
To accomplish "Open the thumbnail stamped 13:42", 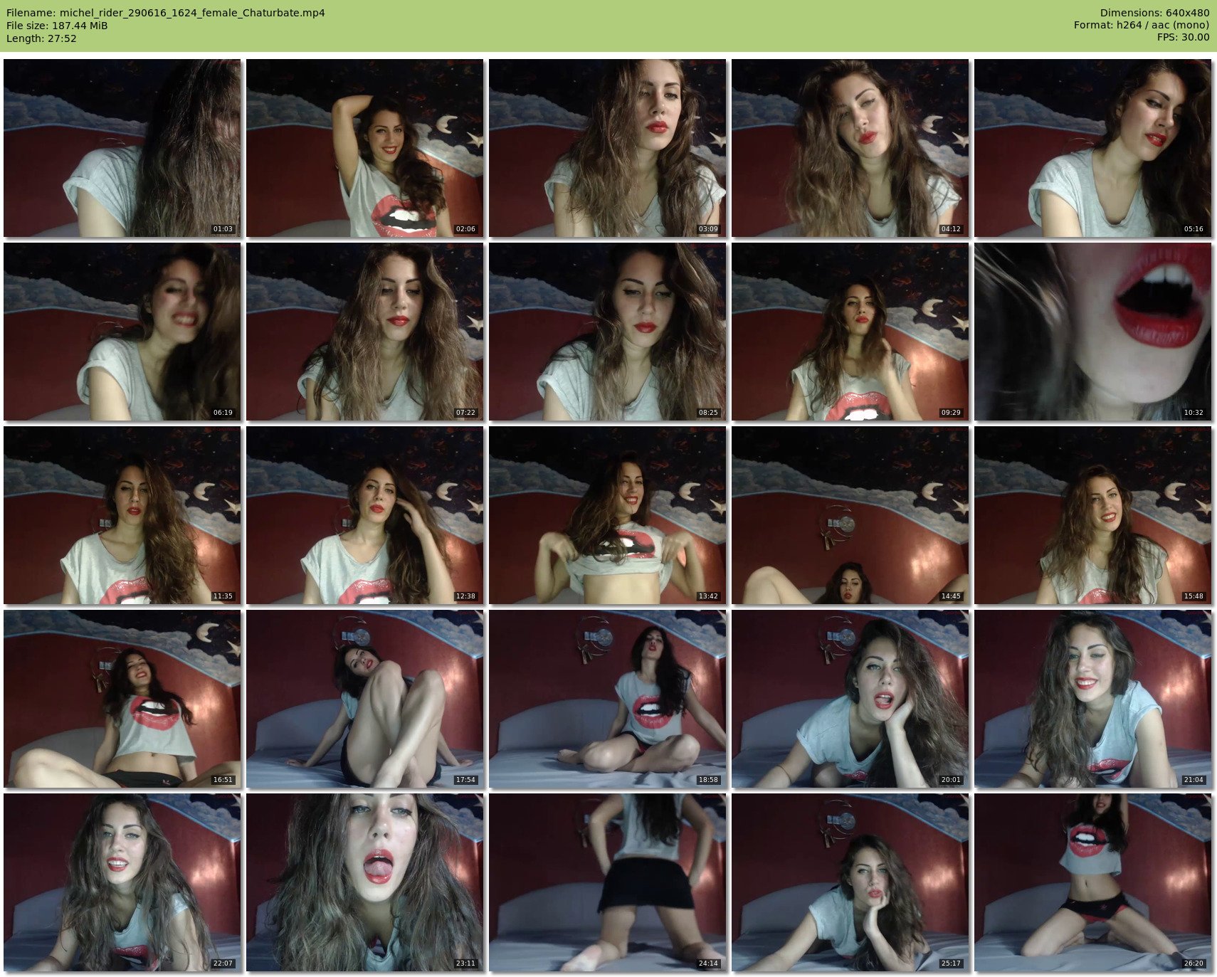I will point(608,515).
